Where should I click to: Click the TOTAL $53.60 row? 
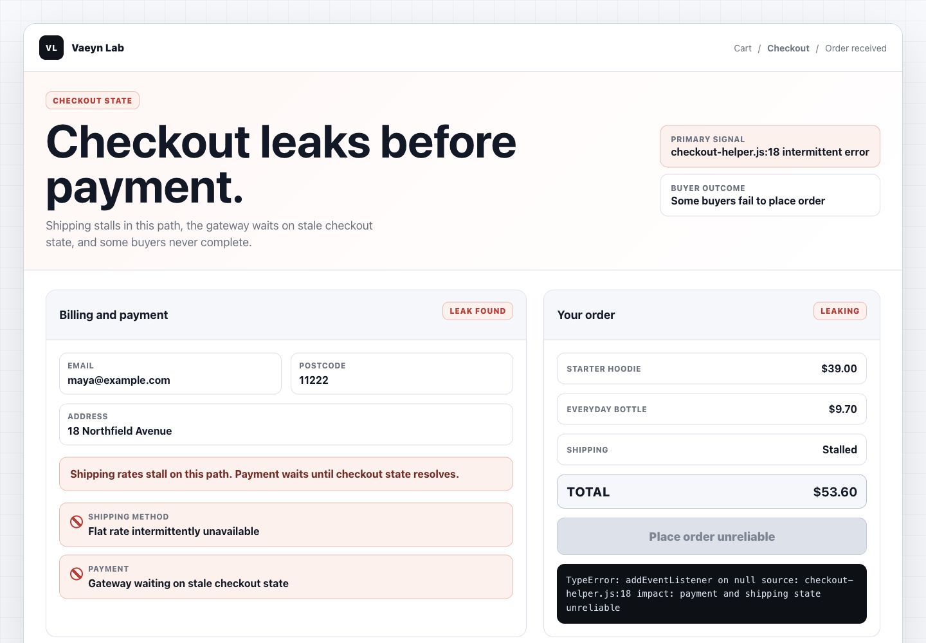coord(712,492)
